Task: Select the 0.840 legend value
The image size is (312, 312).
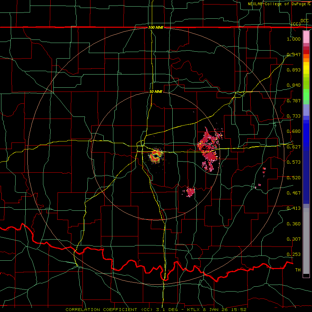Action: 294,85
